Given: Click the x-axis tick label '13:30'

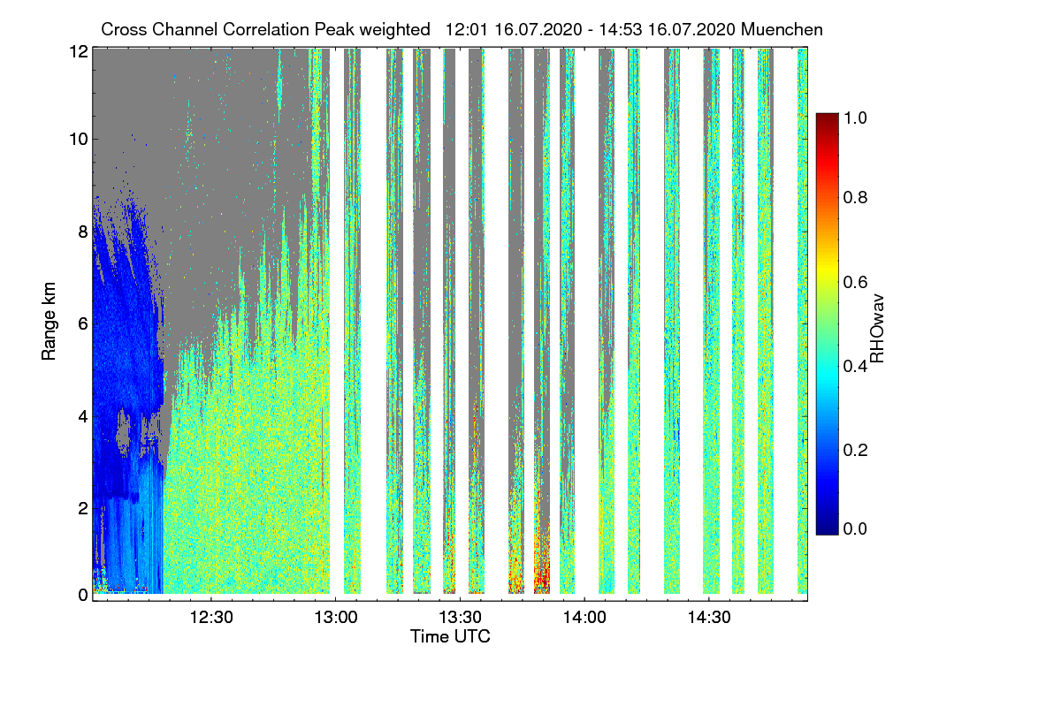Looking at the screenshot, I should tap(461, 618).
